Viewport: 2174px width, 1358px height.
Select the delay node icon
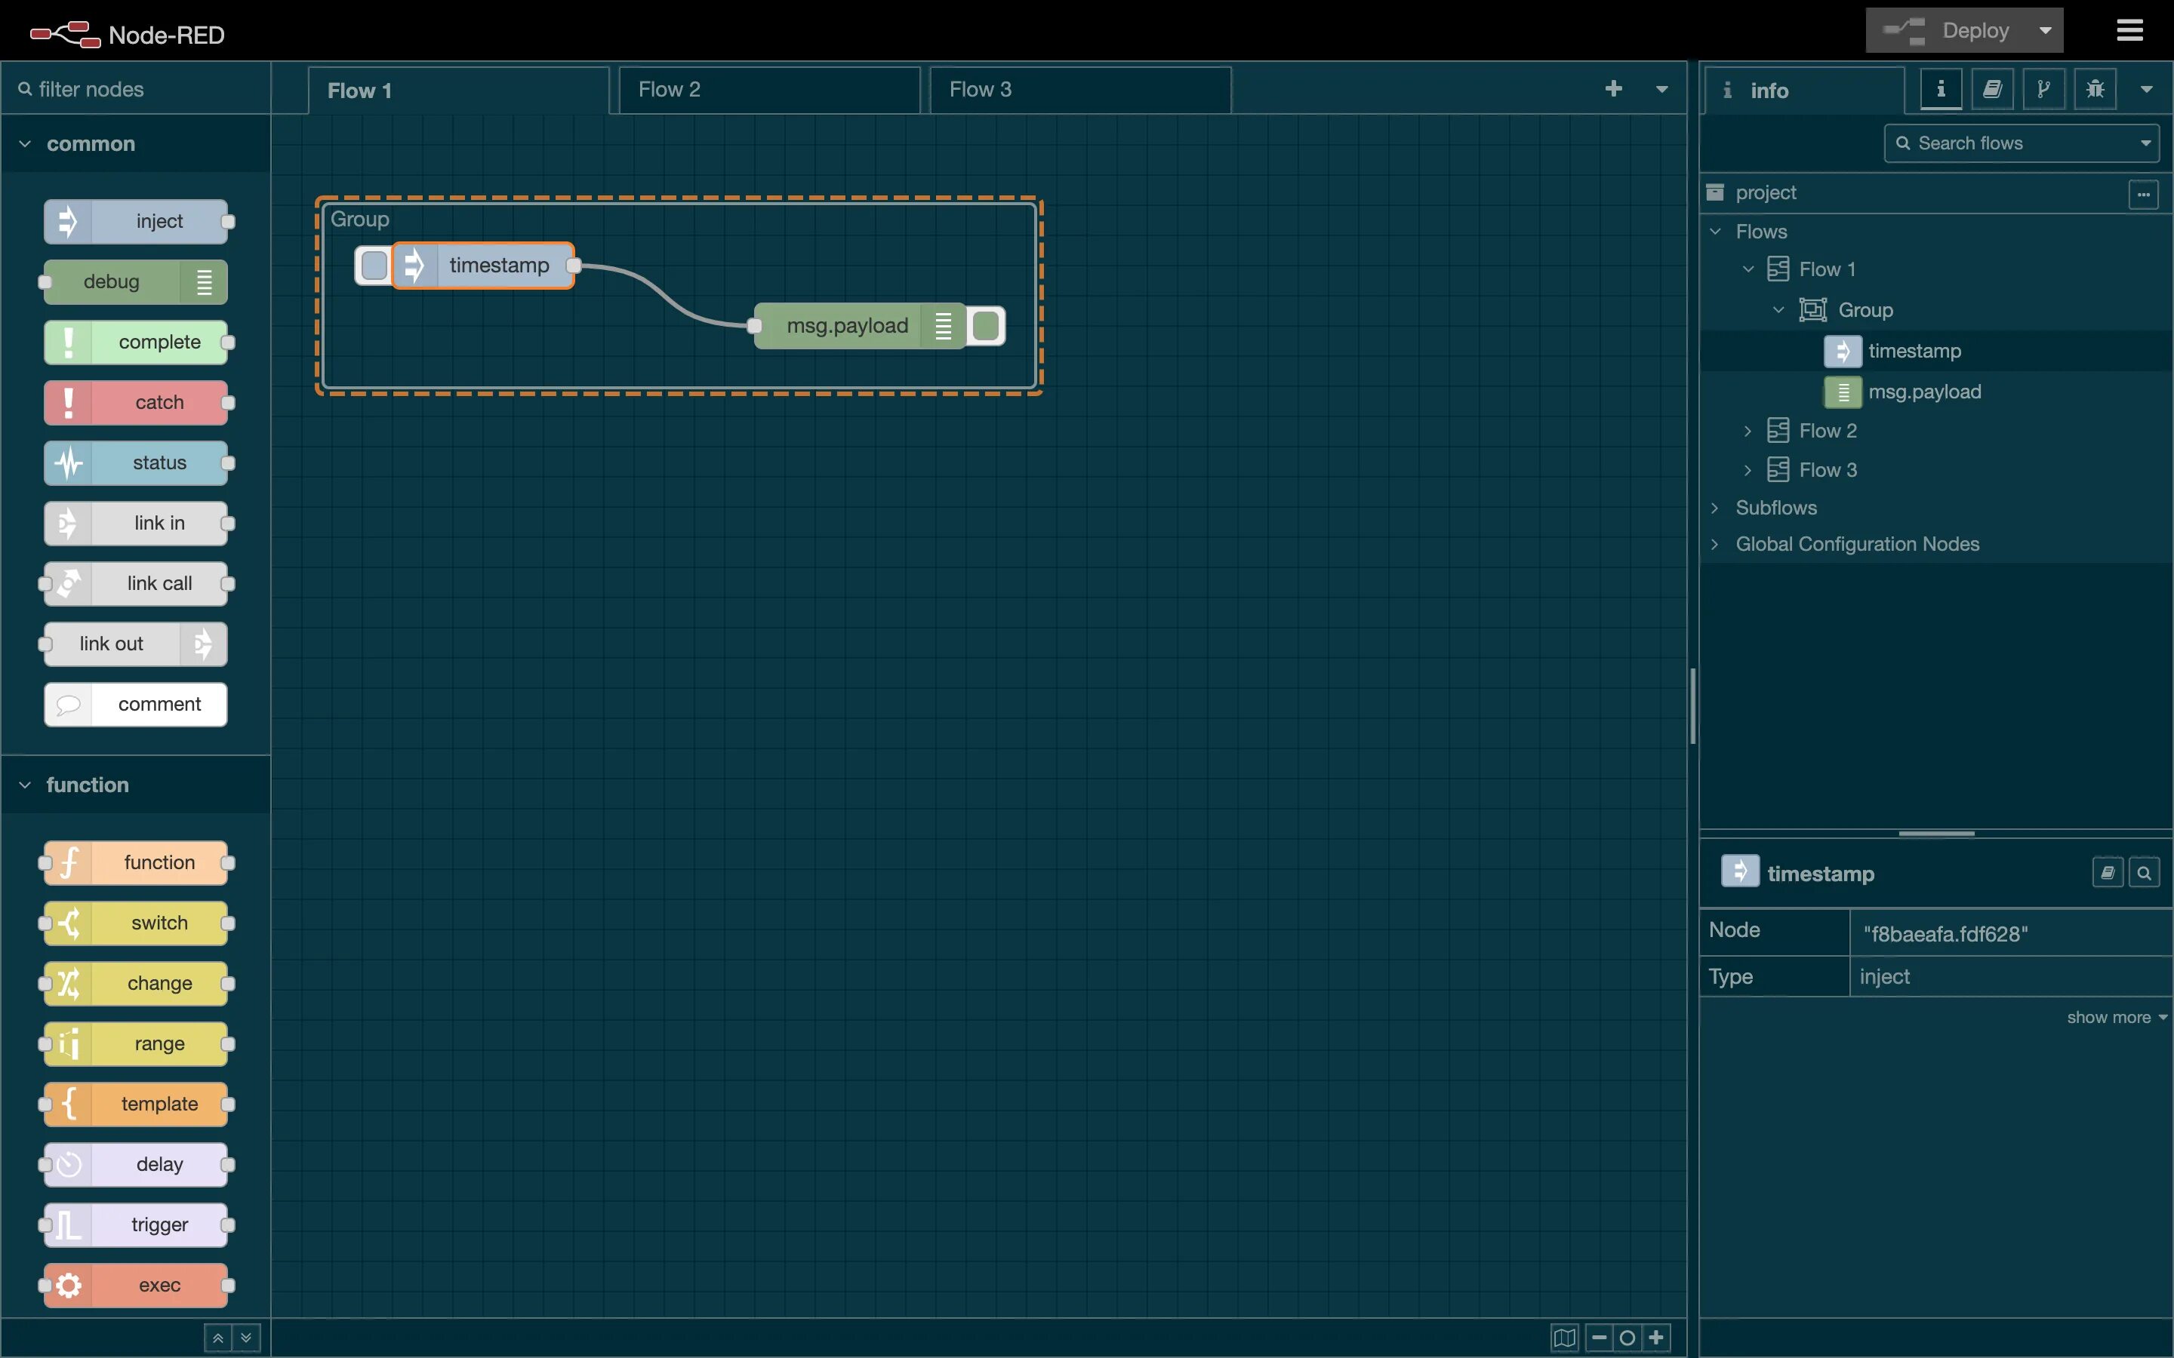click(69, 1164)
